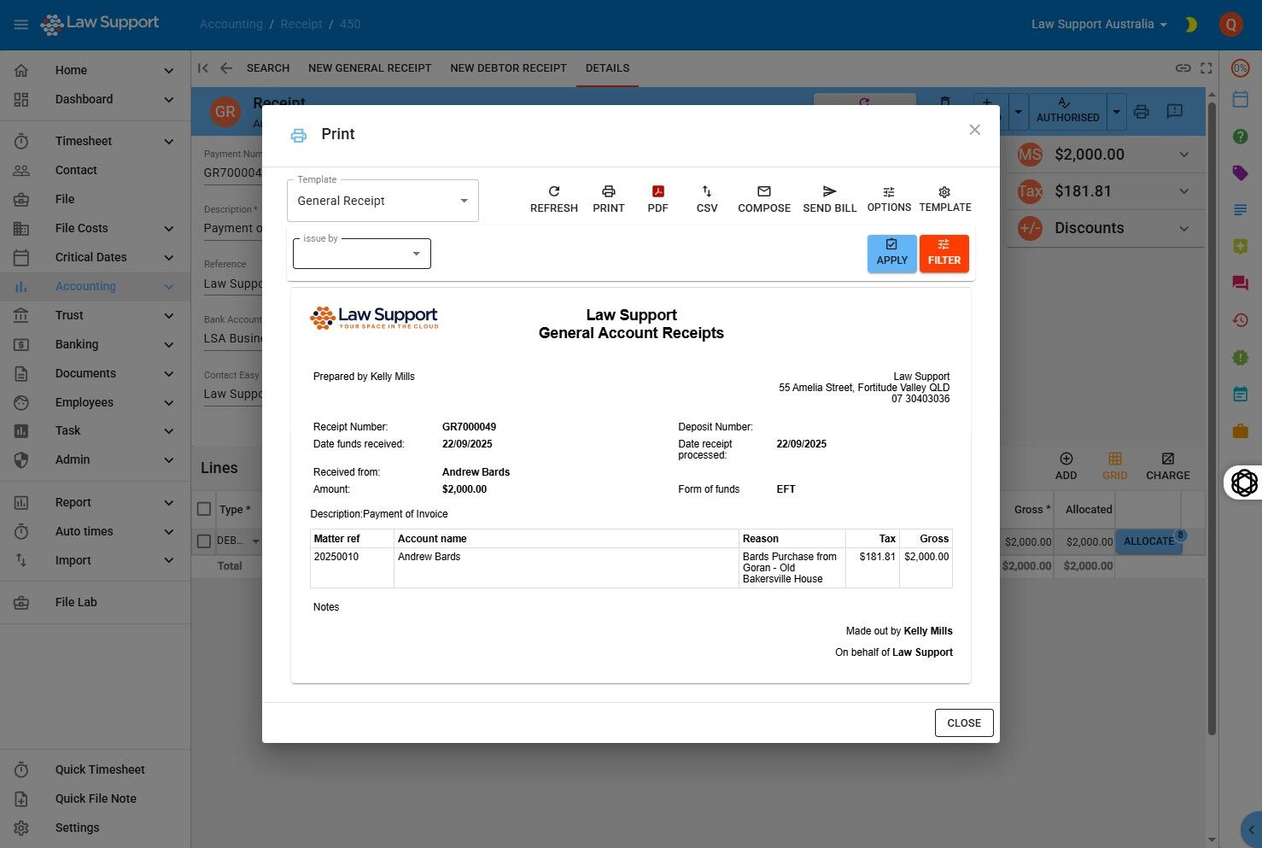Toggle fullscreen view icon
This screenshot has height=848, width=1262.
click(x=1206, y=68)
